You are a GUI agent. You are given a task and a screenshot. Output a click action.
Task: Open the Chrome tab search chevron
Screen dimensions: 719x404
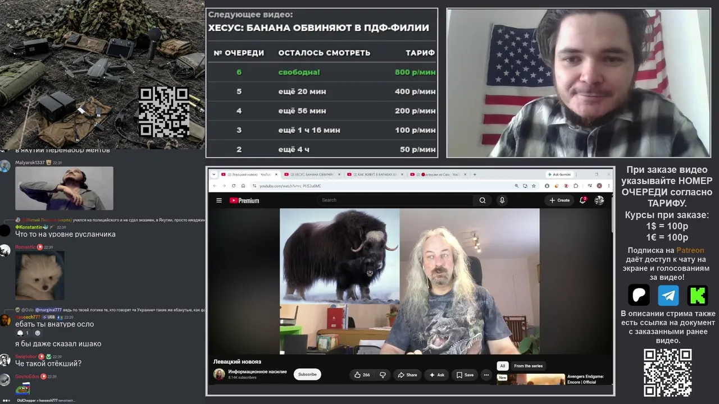tap(213, 175)
